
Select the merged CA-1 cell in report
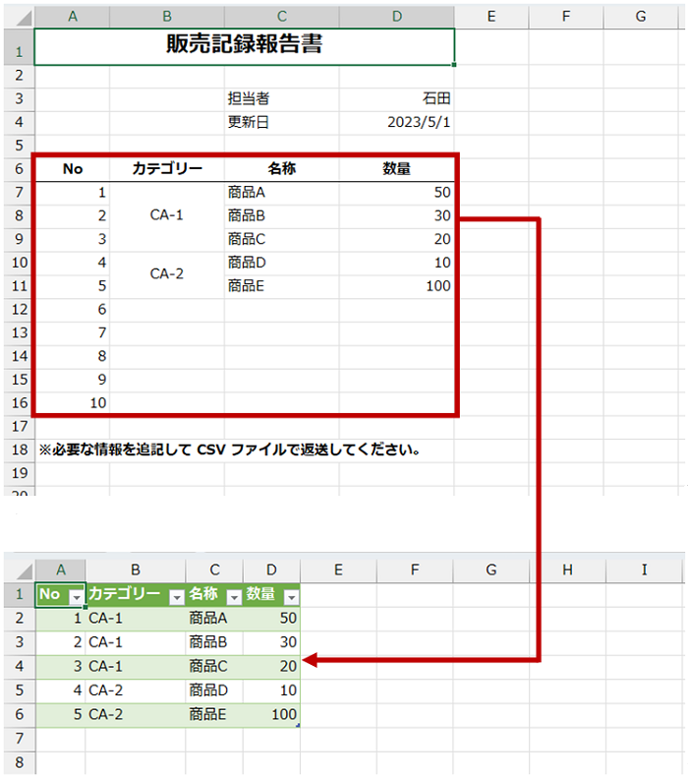(x=166, y=215)
